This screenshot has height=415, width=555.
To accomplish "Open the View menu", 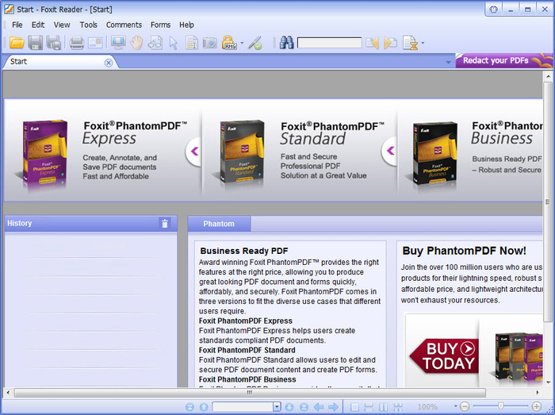I will [62, 25].
